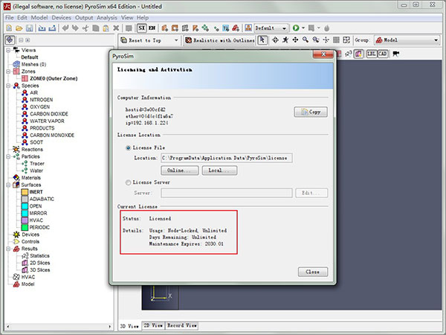Select the Tracer particle item
The width and height of the screenshot is (446, 335).
click(x=37, y=164)
